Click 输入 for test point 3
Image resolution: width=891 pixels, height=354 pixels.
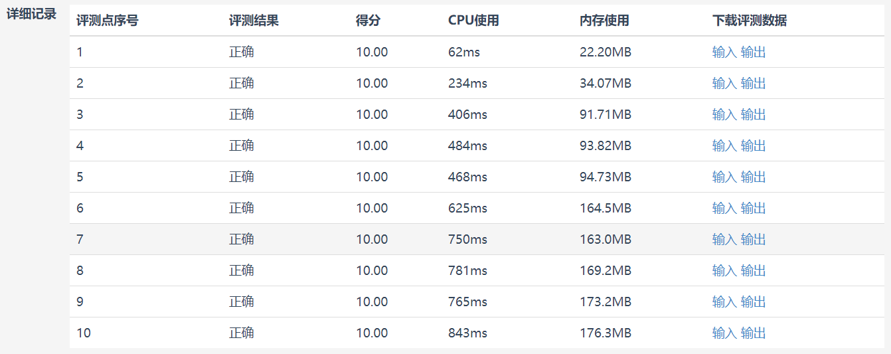(724, 114)
